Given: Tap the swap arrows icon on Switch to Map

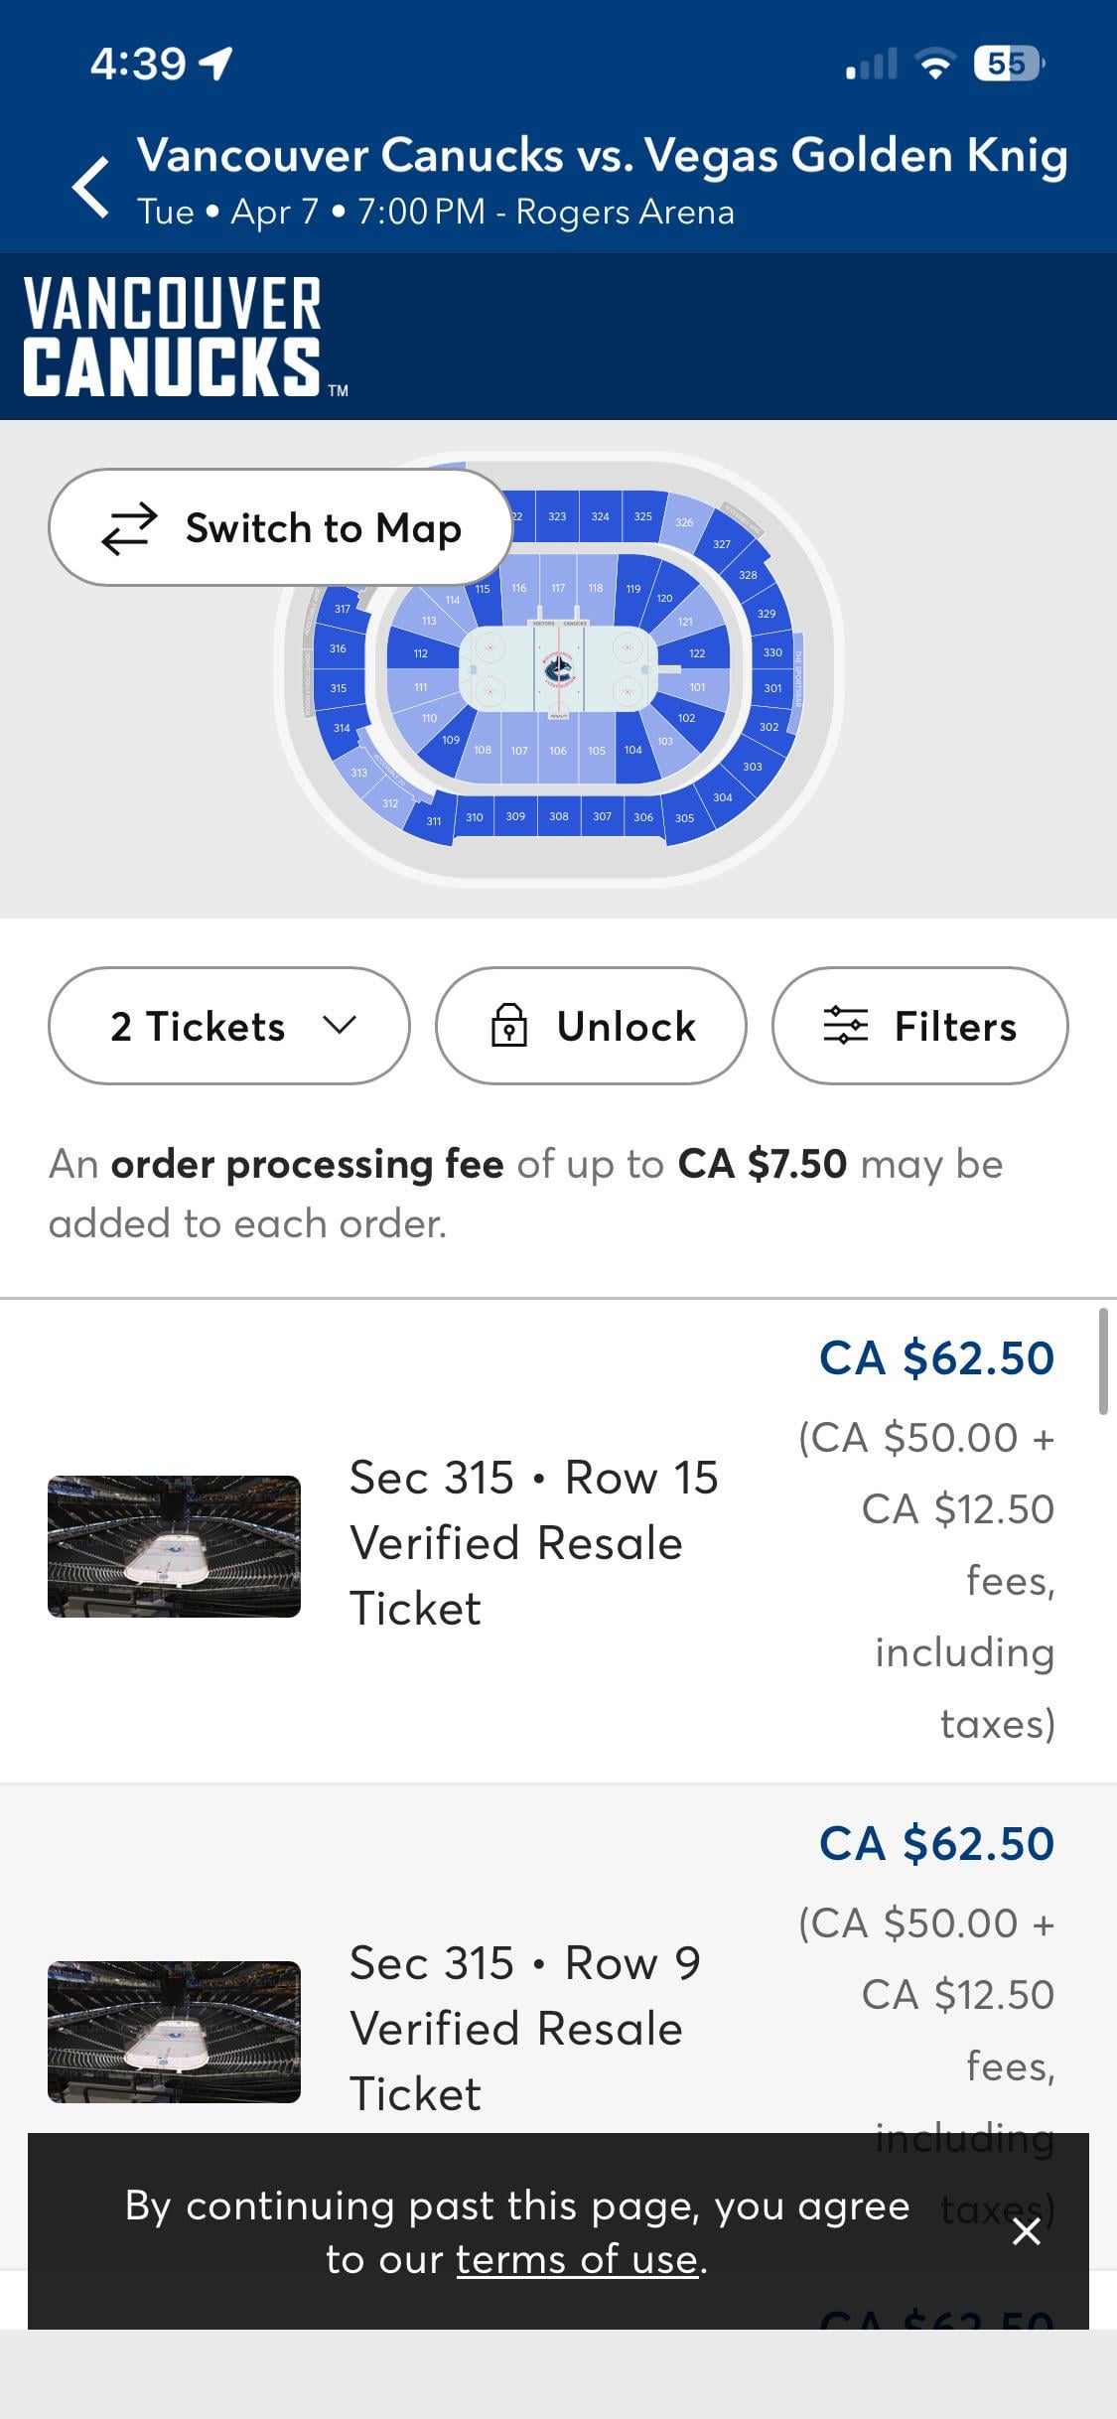Looking at the screenshot, I should [x=129, y=528].
